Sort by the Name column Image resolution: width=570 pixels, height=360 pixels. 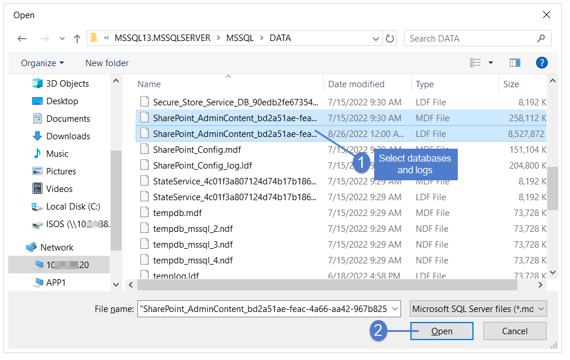[149, 84]
